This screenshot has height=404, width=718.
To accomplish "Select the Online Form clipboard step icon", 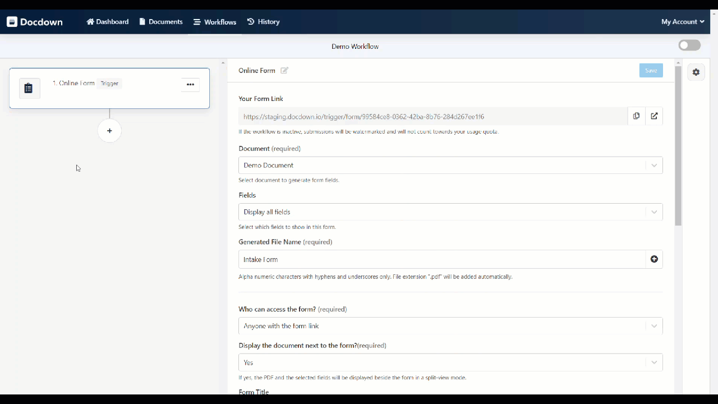I will tap(29, 88).
